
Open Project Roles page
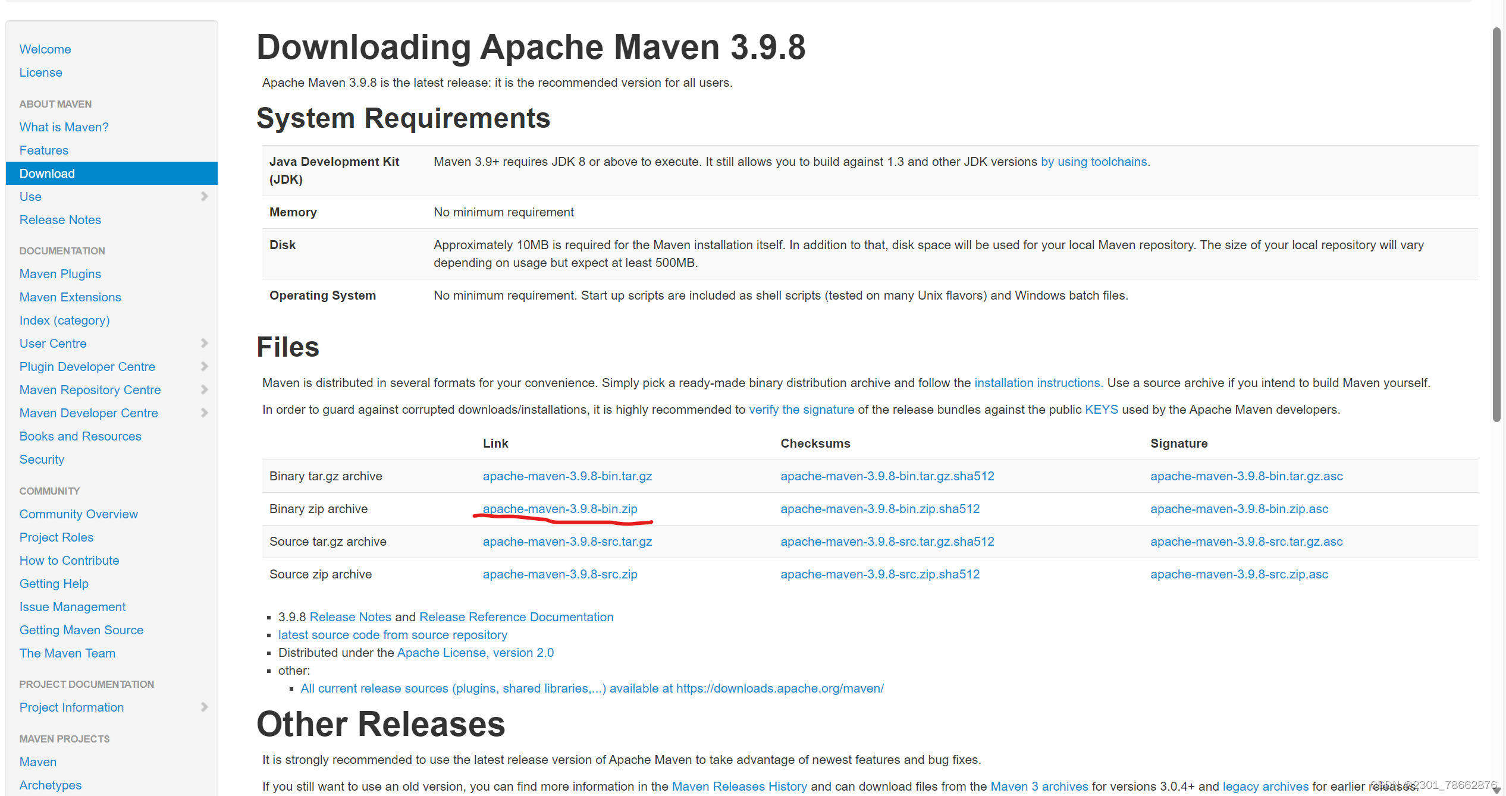click(57, 537)
